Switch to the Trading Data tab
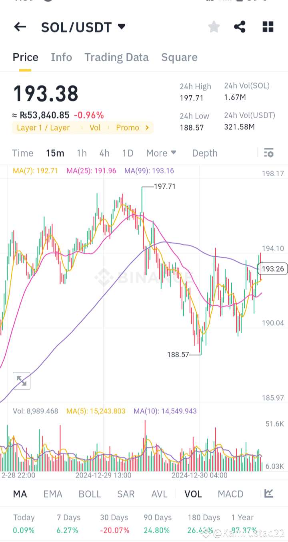Image resolution: width=288 pixels, height=542 pixels. [116, 57]
